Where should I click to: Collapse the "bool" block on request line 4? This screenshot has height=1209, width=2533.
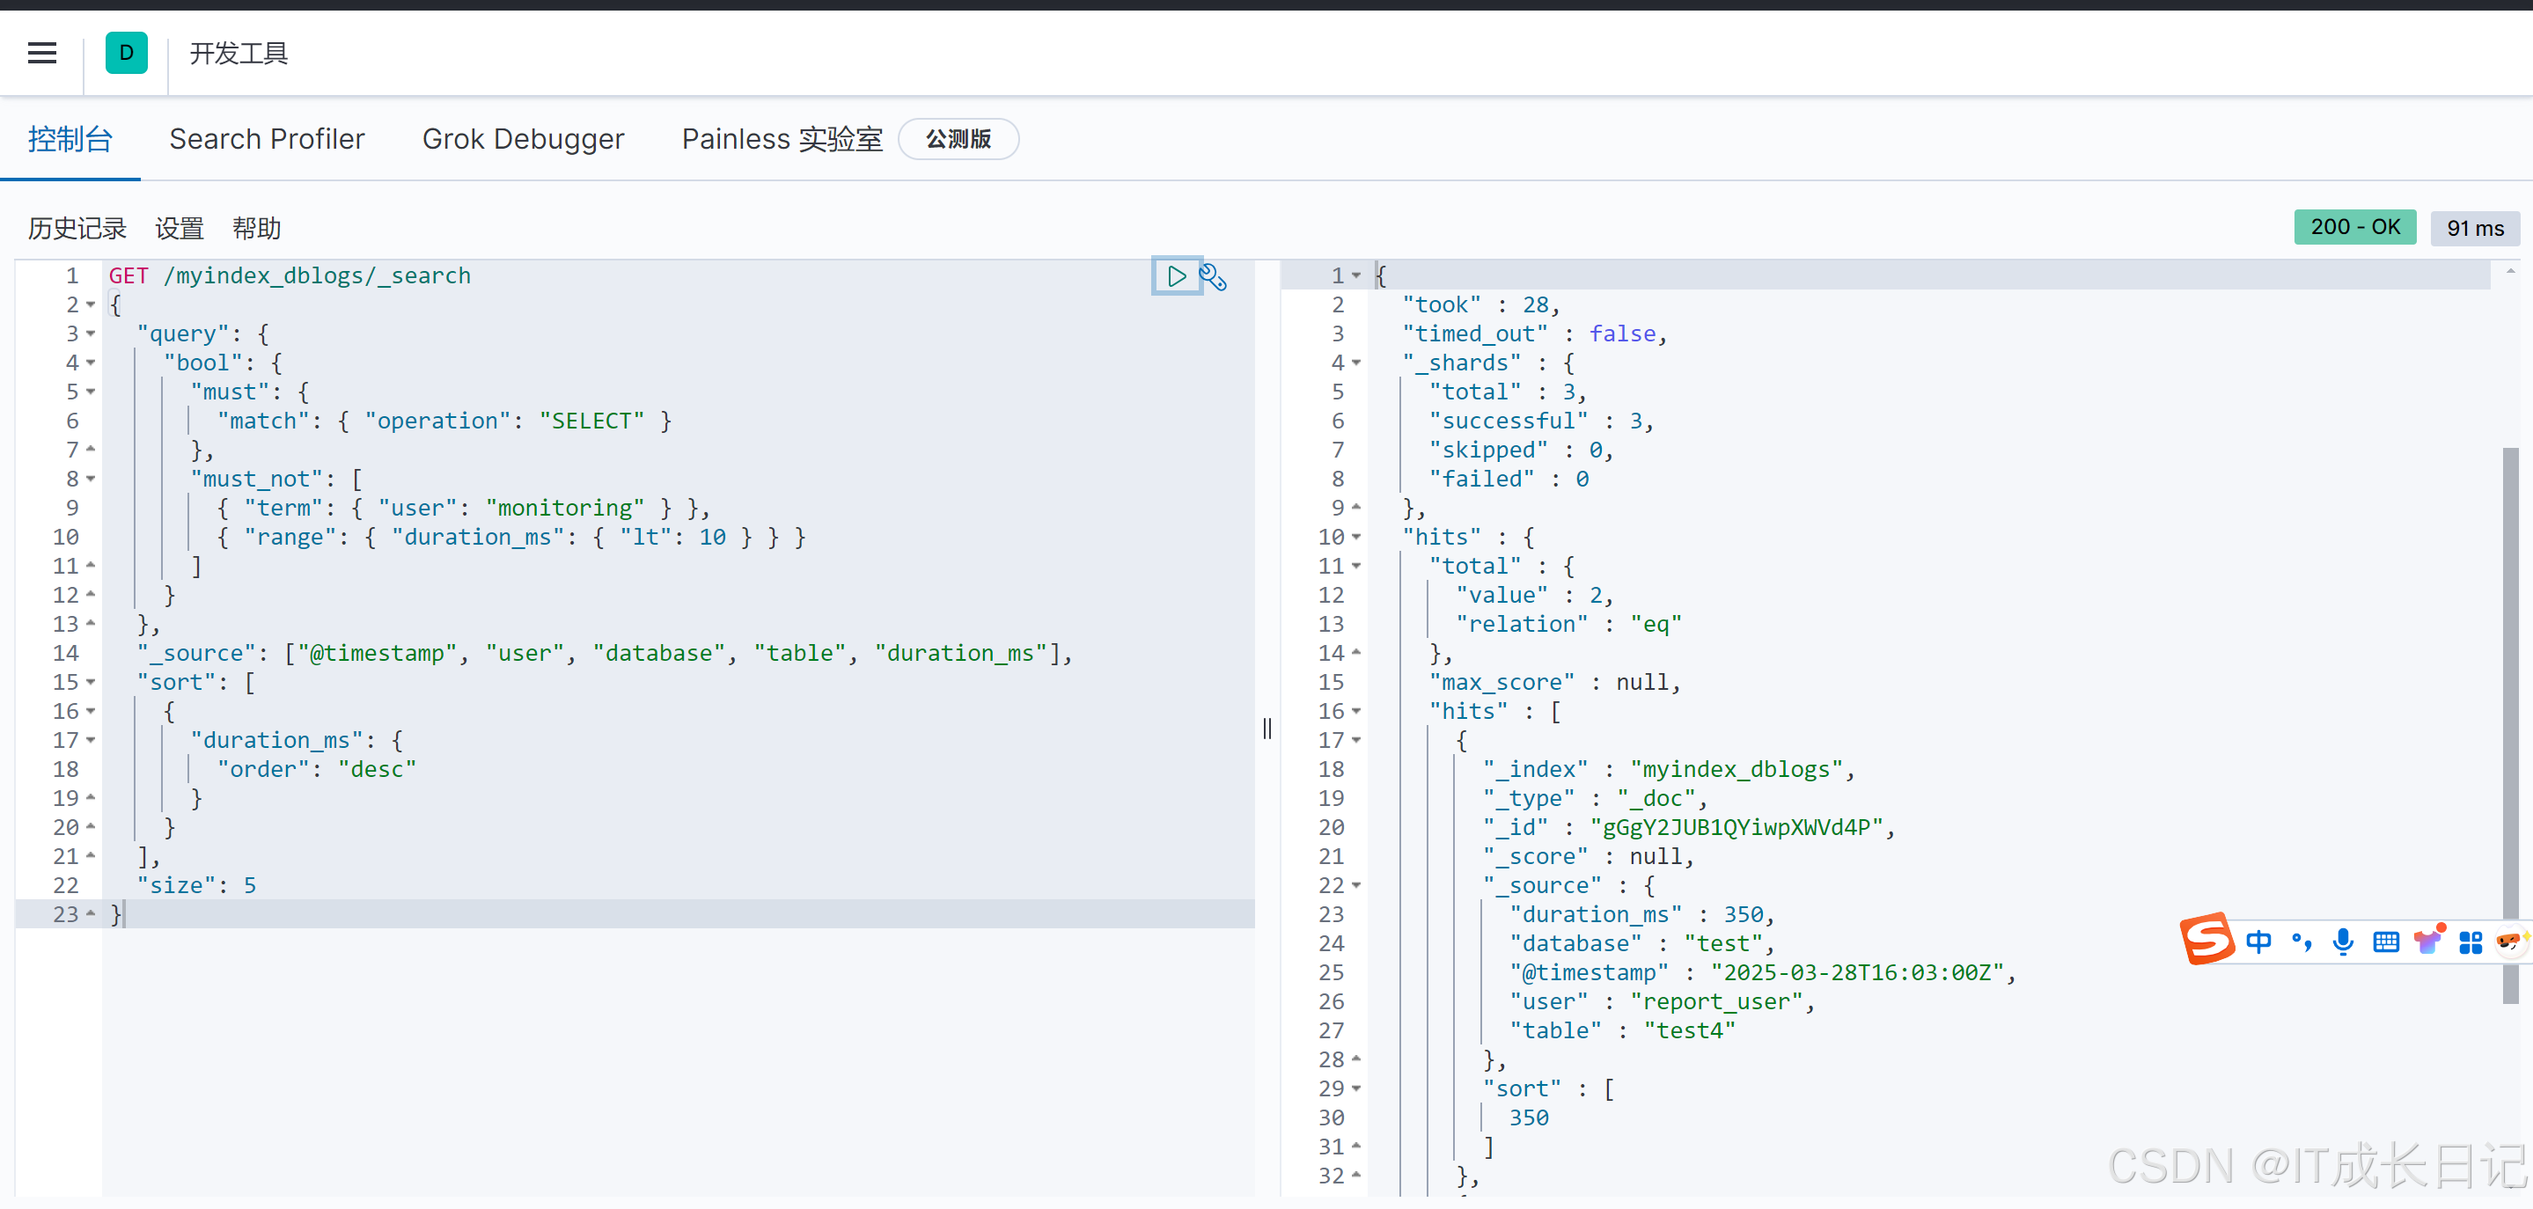(91, 363)
